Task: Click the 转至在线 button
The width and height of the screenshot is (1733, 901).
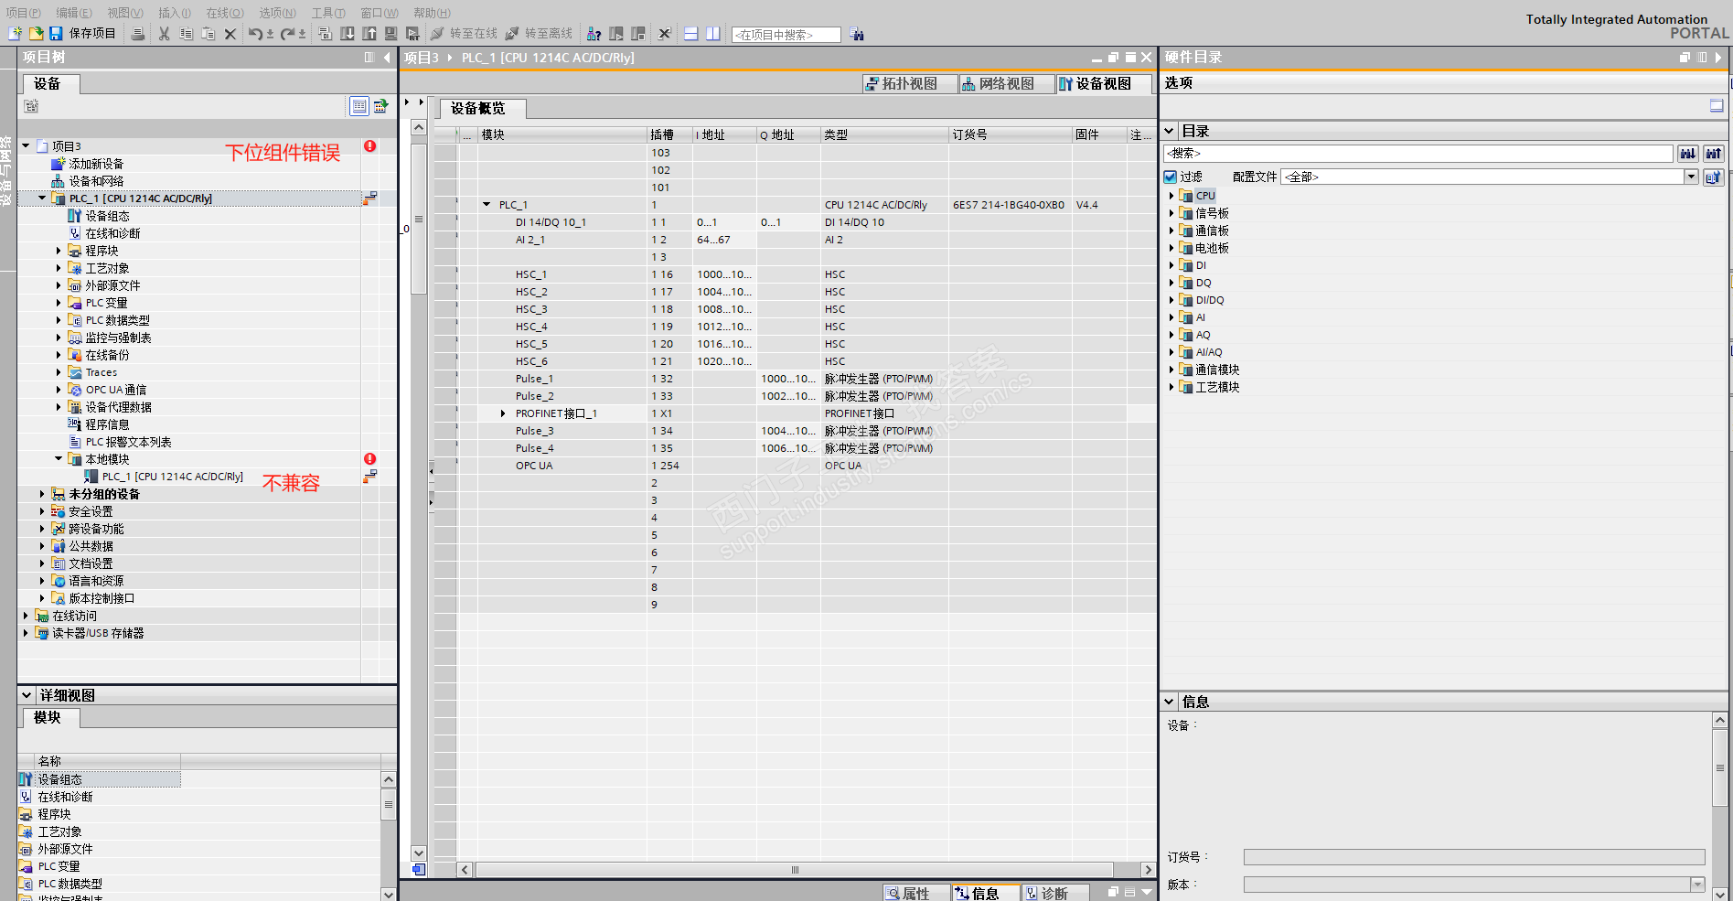Action: point(465,34)
